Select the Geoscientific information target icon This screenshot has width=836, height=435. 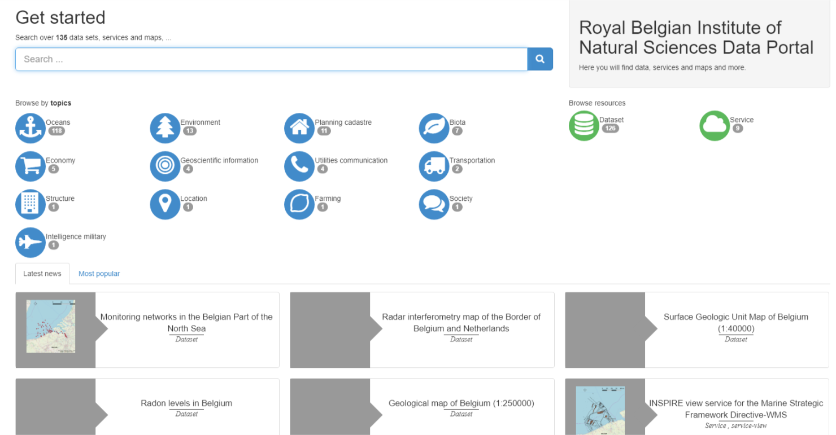pyautogui.click(x=165, y=166)
